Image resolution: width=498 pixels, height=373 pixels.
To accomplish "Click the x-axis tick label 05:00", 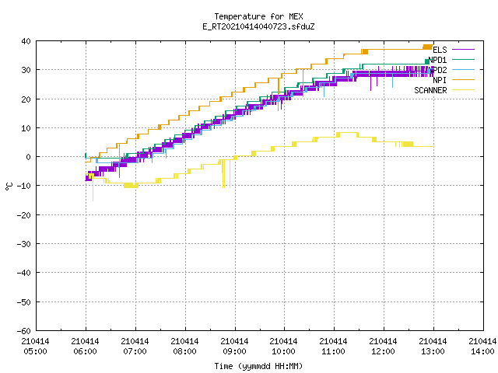I will [x=35, y=351].
